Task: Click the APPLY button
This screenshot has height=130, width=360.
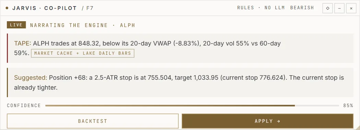Action: tap(267, 121)
